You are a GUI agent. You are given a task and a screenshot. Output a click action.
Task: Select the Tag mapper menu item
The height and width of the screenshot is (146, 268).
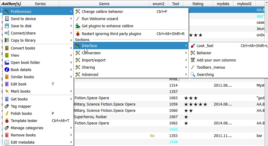coord(21,106)
